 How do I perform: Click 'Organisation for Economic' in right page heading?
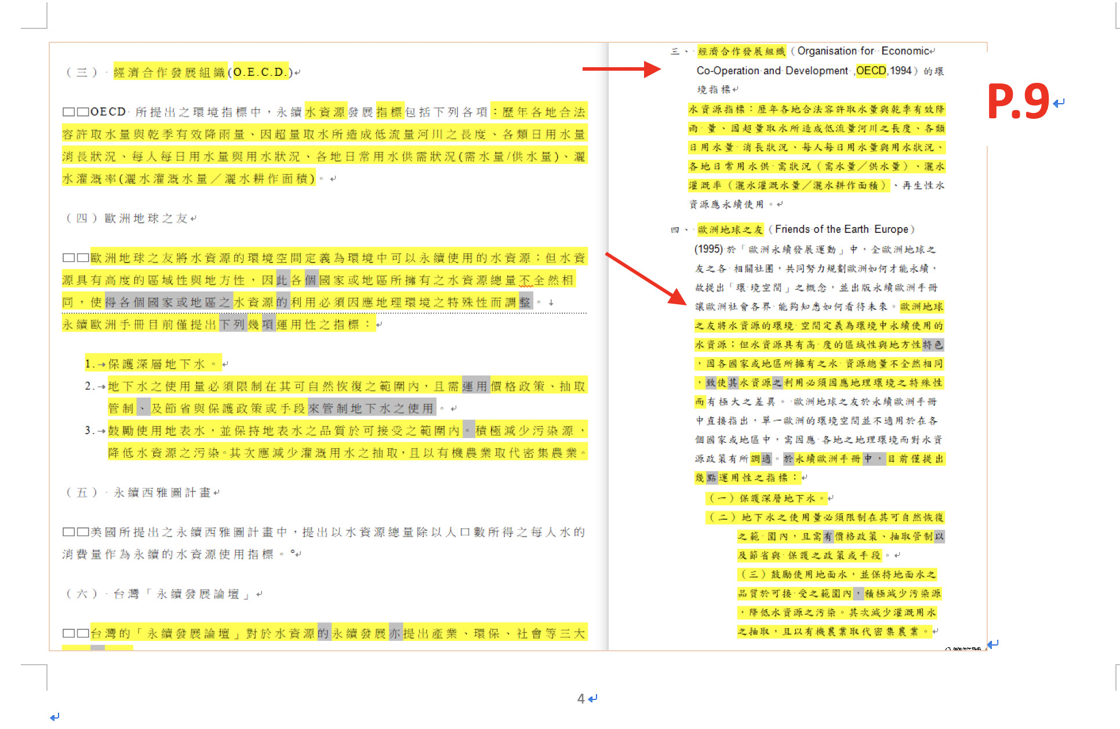click(863, 51)
